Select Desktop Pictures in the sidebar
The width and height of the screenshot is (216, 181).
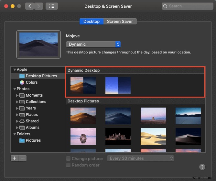[x=41, y=76]
